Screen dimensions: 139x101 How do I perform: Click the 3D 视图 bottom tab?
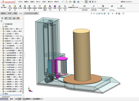click(x=18, y=99)
